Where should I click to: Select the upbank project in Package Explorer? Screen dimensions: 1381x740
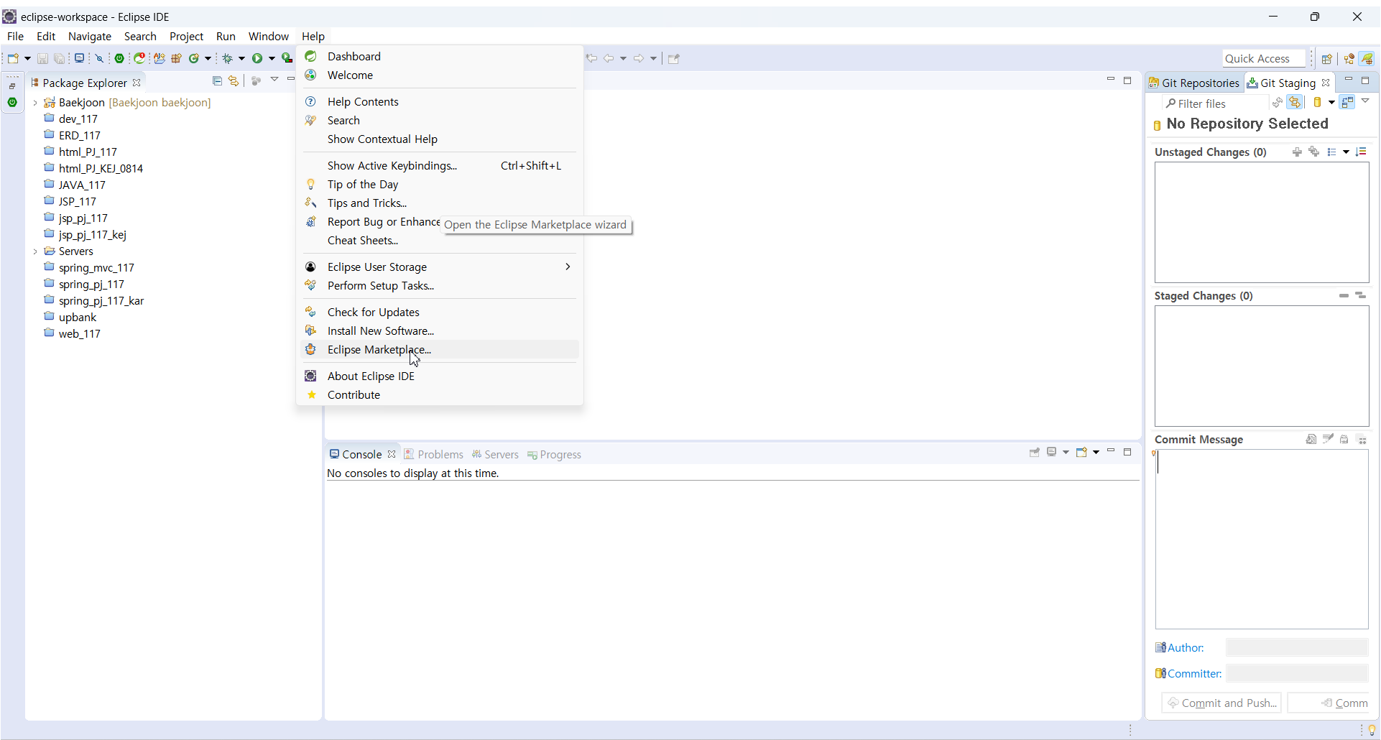[x=78, y=318]
